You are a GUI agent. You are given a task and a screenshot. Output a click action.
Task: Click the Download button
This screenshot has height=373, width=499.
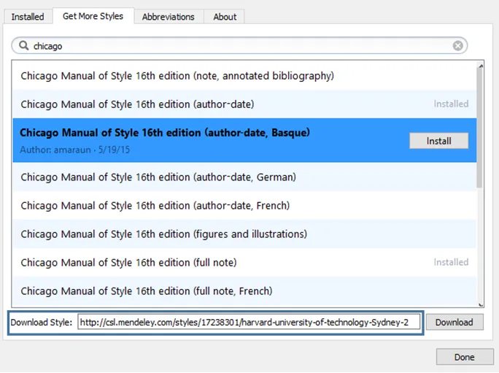tap(454, 323)
